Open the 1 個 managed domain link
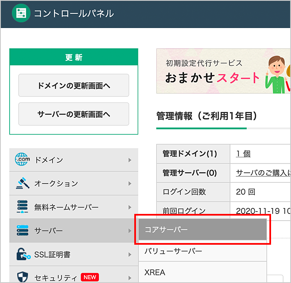 click(243, 154)
